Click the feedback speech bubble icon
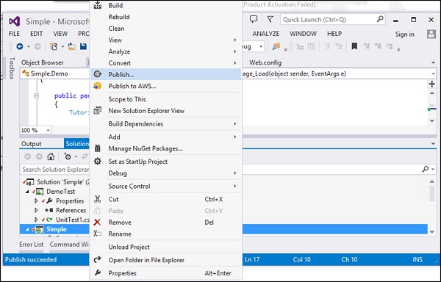This screenshot has width=441, height=282. [x=254, y=19]
